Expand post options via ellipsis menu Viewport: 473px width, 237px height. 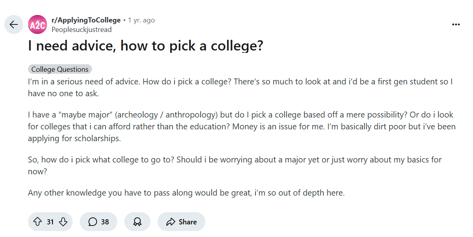click(x=456, y=24)
